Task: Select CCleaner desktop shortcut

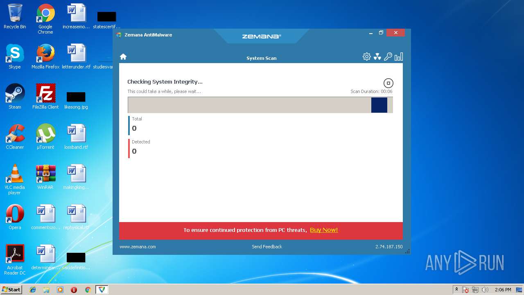Action: click(x=15, y=137)
